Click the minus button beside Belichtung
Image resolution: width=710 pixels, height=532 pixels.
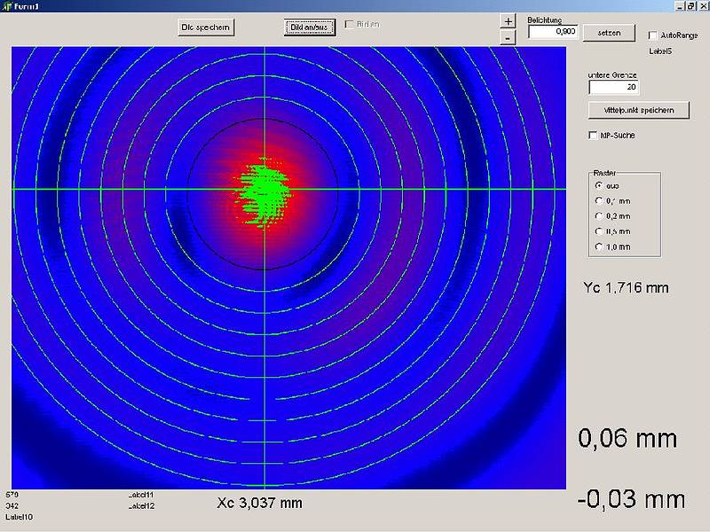507,38
